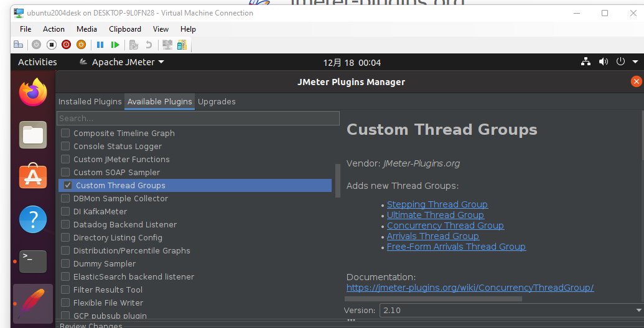Screen dimensions: 644x328
Task: Open the Version 2.10 dropdown
Action: (x=511, y=311)
